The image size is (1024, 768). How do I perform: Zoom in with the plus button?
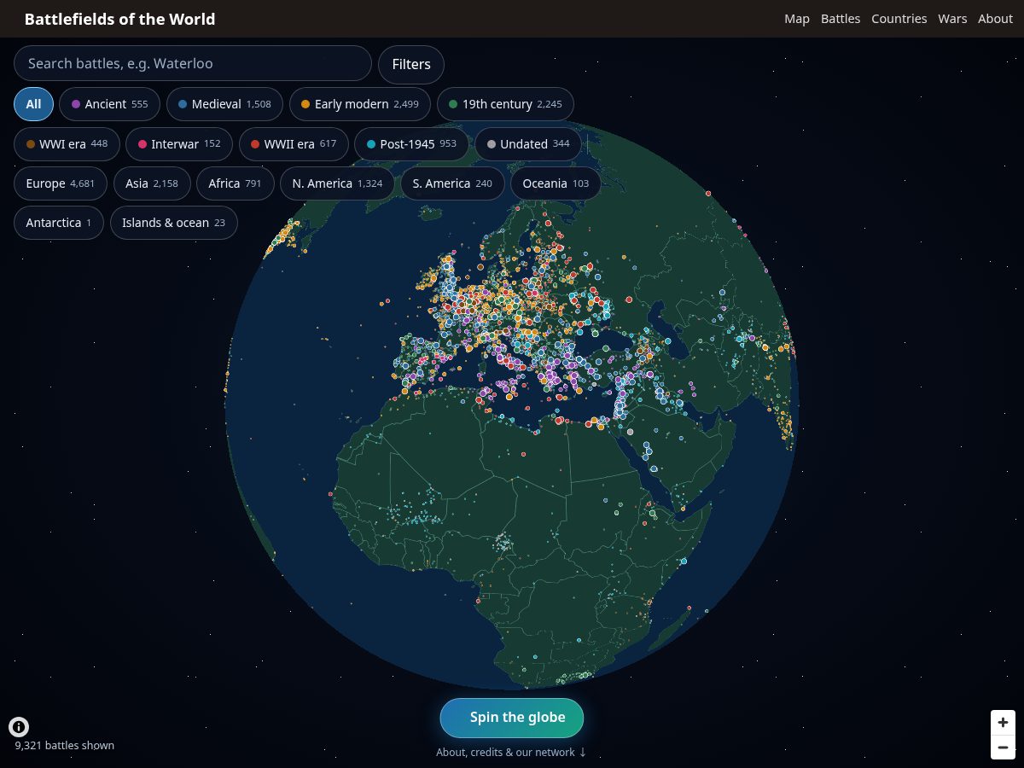(x=1003, y=722)
